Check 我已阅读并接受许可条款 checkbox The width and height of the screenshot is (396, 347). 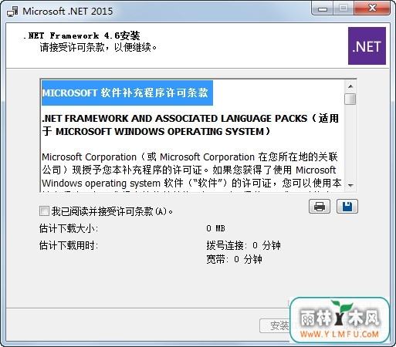(x=44, y=211)
